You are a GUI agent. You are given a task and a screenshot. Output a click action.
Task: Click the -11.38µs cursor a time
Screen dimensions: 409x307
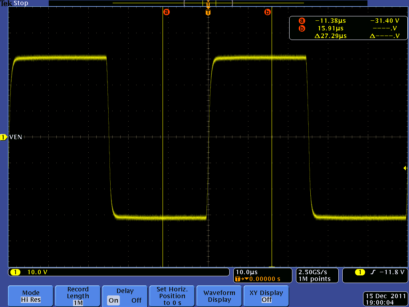(330, 21)
